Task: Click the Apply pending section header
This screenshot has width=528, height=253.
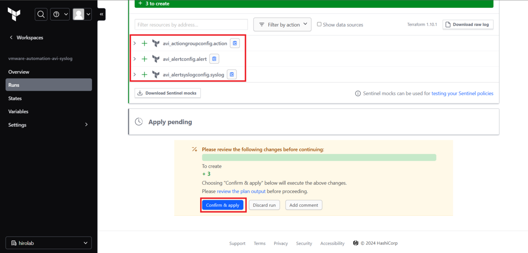Action: coord(314,122)
